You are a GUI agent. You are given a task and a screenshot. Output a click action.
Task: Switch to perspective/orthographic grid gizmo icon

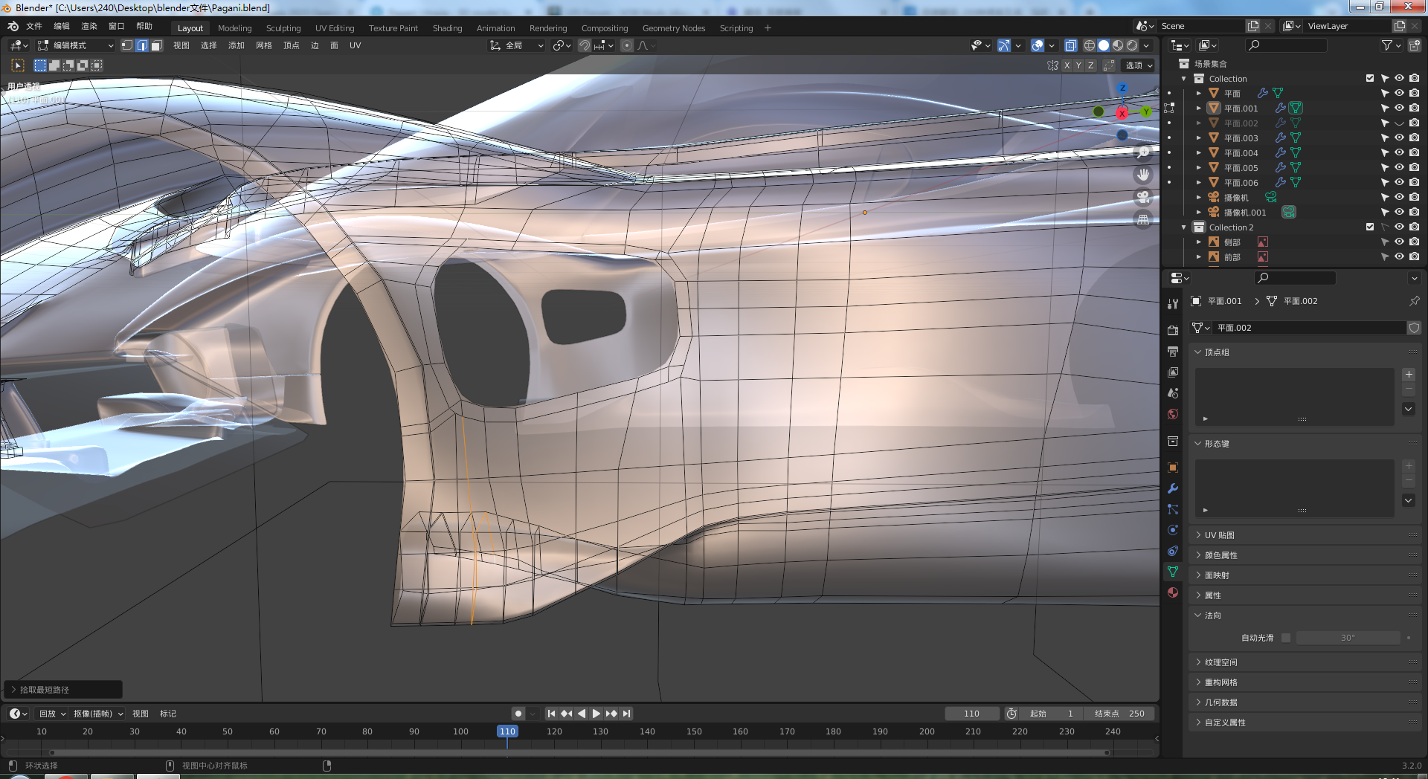[x=1143, y=220]
